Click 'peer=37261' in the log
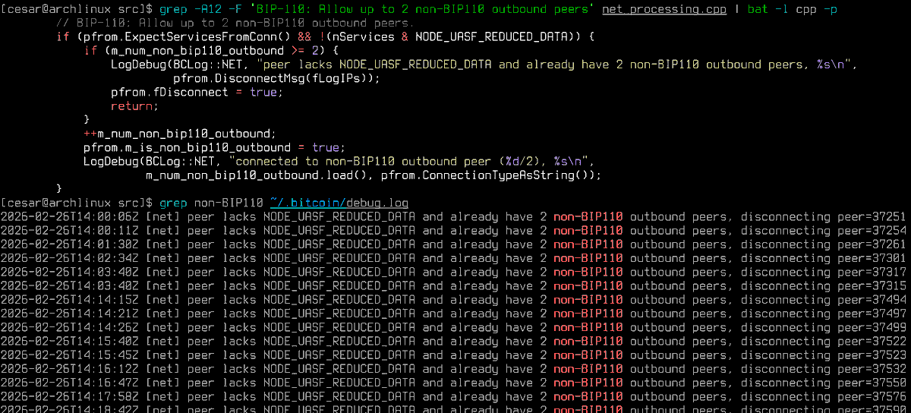The height and width of the screenshot is (413, 911). [872, 244]
